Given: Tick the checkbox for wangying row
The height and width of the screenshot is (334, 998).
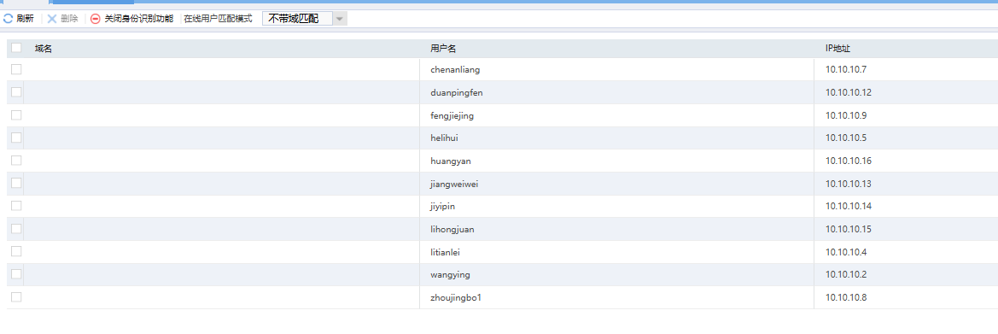Looking at the screenshot, I should point(16,274).
